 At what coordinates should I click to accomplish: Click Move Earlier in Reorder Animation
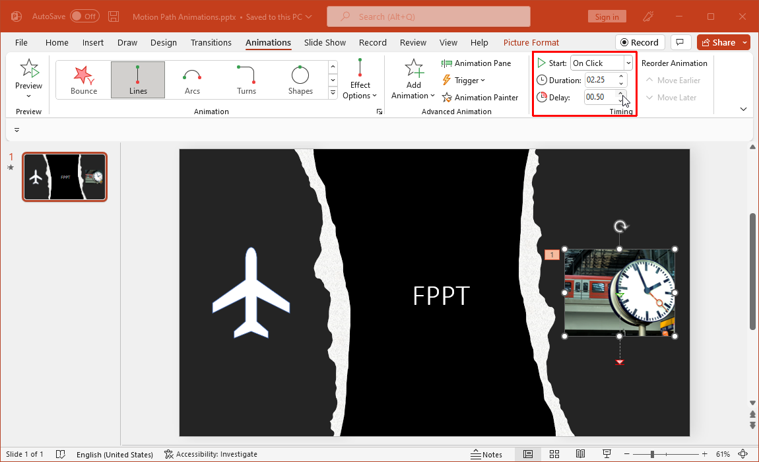click(673, 81)
